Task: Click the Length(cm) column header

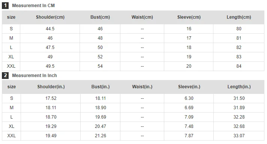Action: click(x=239, y=17)
